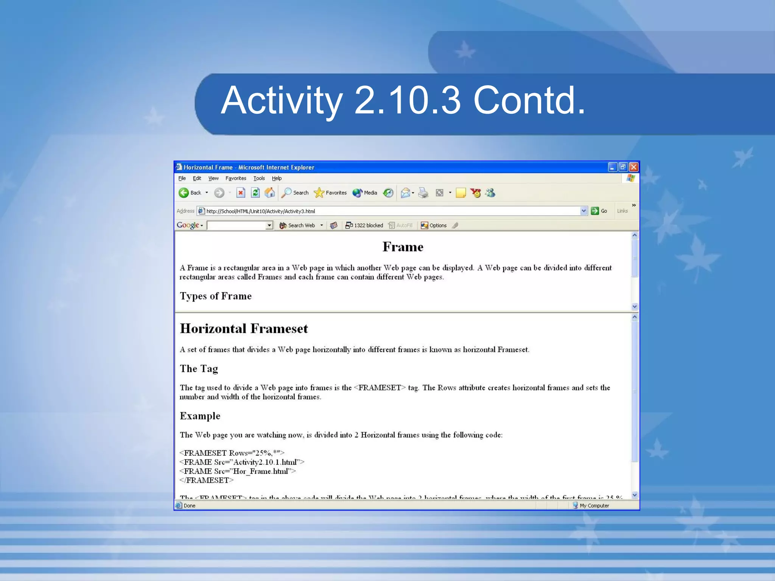
Task: Open the Back history dropdown arrow
Action: click(x=207, y=193)
